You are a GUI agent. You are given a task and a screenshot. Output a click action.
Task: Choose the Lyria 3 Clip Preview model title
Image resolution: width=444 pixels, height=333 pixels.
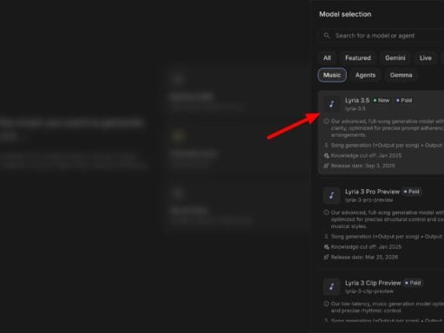tap(373, 283)
